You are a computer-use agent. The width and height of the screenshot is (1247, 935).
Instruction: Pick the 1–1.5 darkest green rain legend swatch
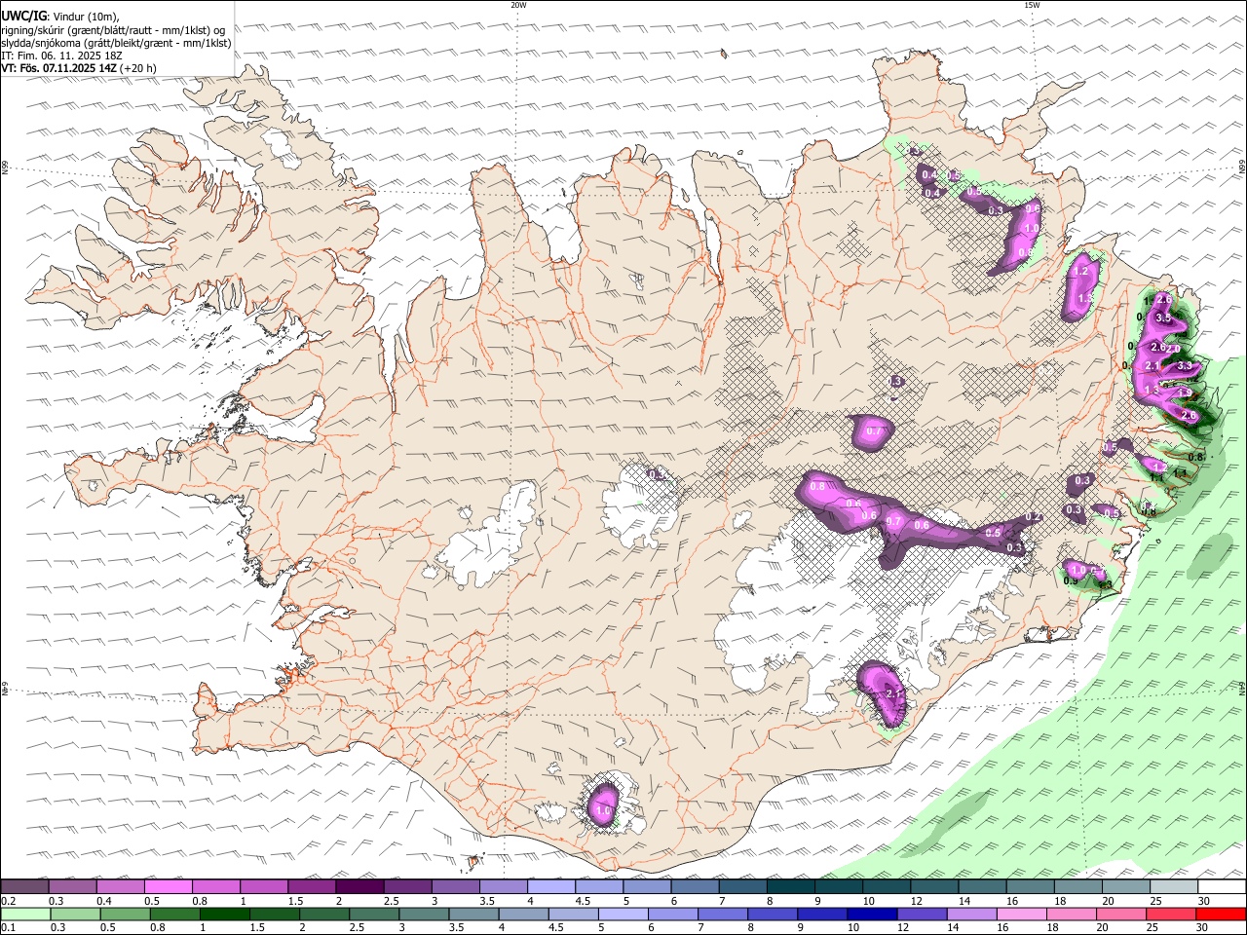pos(225,914)
